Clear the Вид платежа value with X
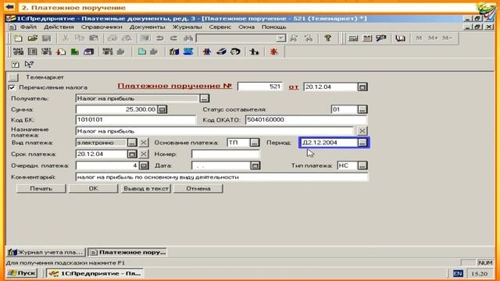The width and height of the screenshot is (500, 281). coord(144,143)
